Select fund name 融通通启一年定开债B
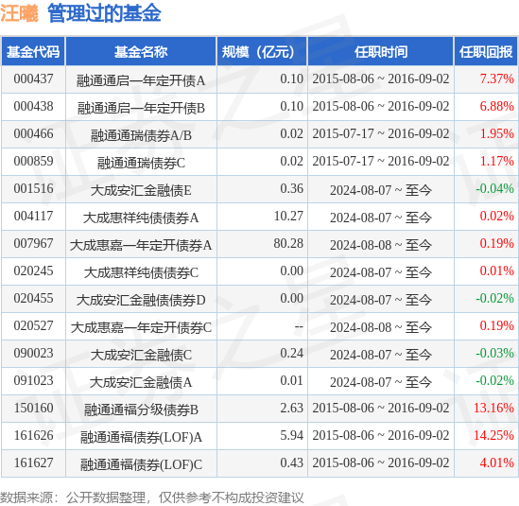The width and height of the screenshot is (519, 506). (x=141, y=108)
